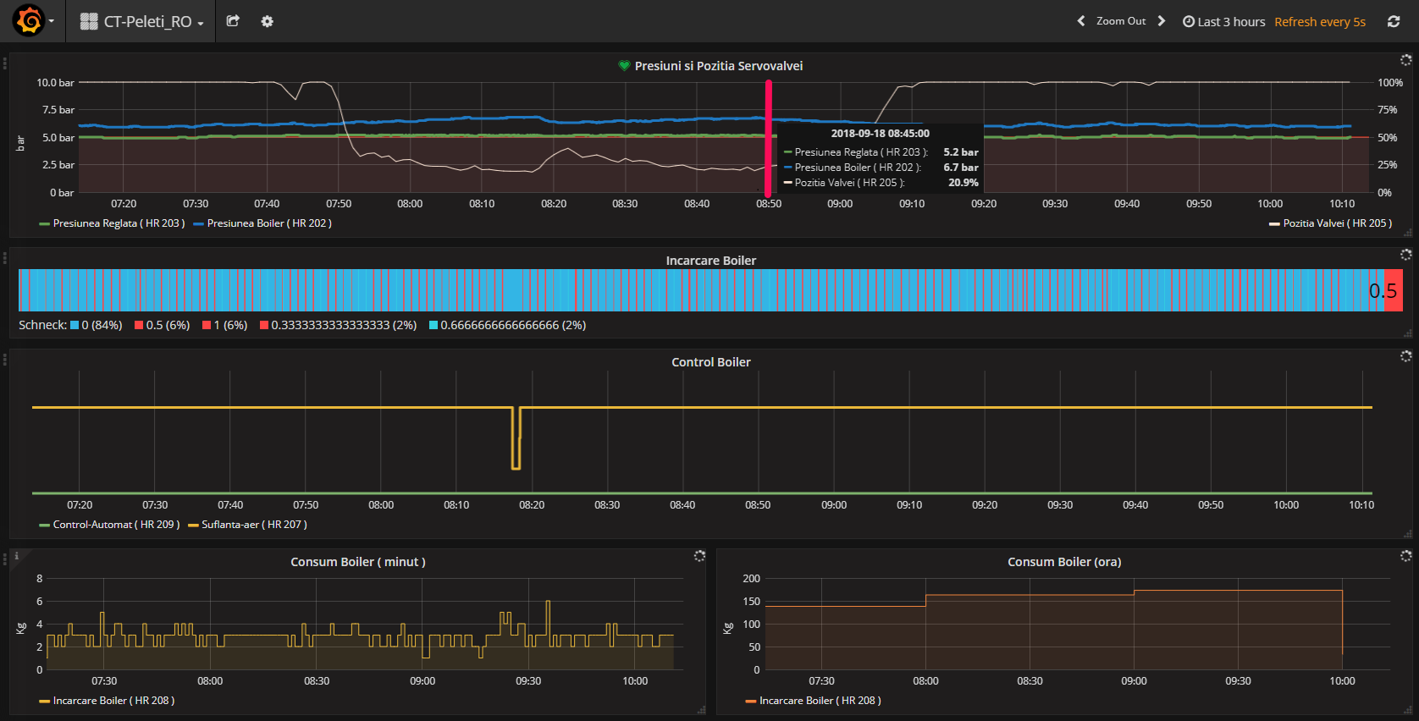The image size is (1419, 721).
Task: Open dropdown caret next to Grafana logo
Action: click(52, 21)
